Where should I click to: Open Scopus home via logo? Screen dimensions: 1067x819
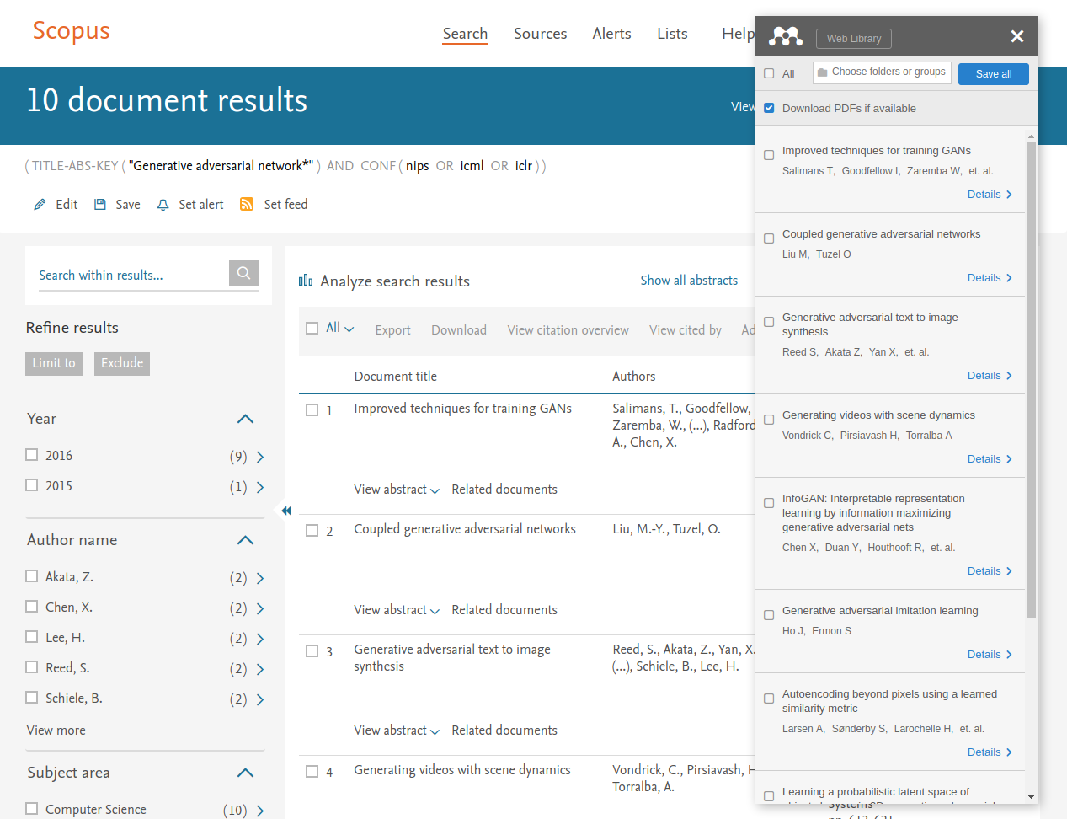pyautogui.click(x=72, y=31)
